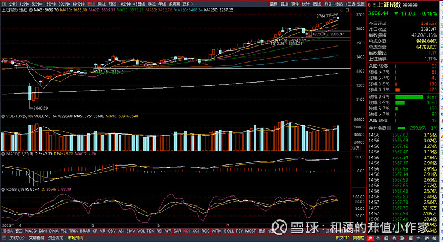This screenshot has width=443, height=242.
Task: Open the 关联报价 bottom tab
Action: [18, 238]
